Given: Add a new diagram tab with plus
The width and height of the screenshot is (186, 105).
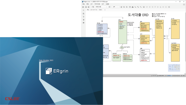Looking at the screenshot, I should coord(105,10).
